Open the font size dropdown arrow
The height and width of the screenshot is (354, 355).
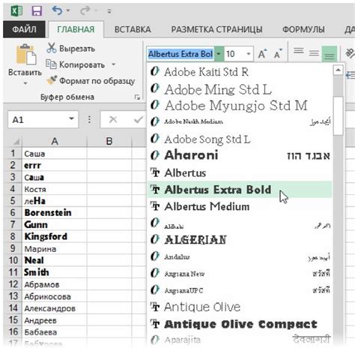[x=249, y=54]
